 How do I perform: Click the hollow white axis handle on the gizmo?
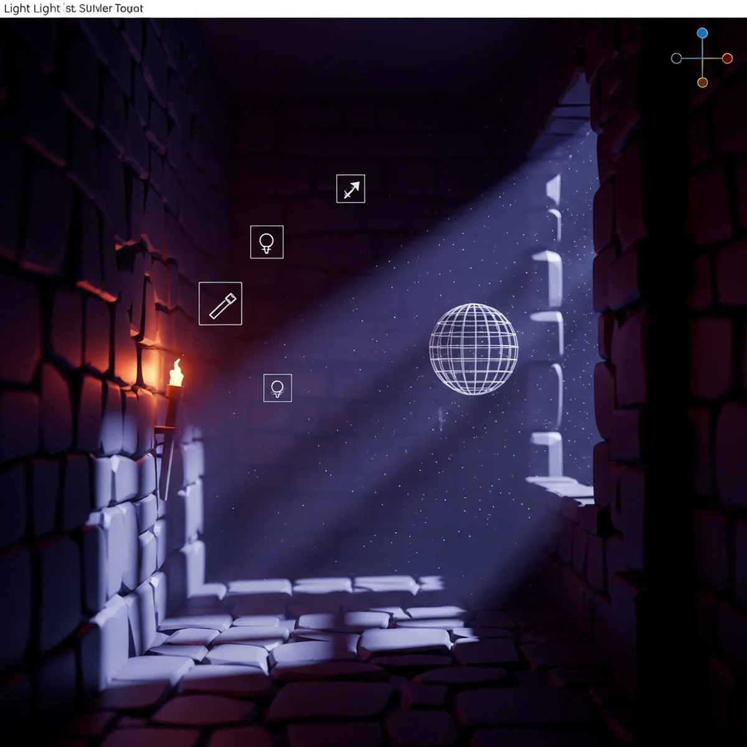tap(677, 59)
